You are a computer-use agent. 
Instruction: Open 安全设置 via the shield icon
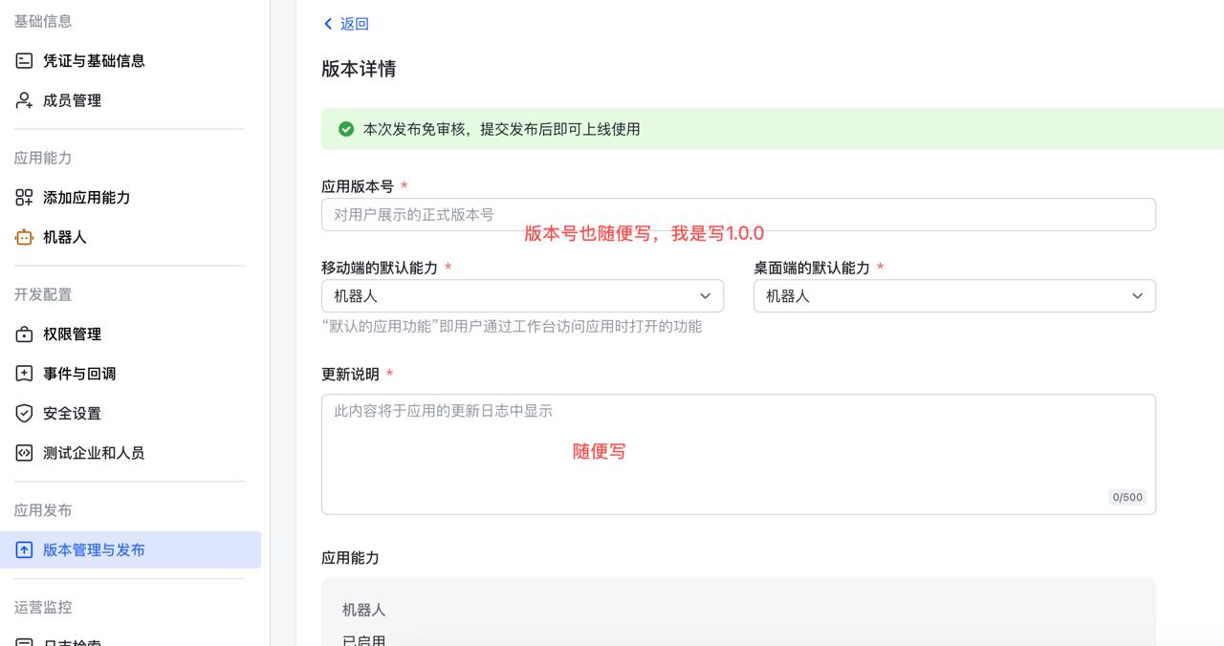24,413
